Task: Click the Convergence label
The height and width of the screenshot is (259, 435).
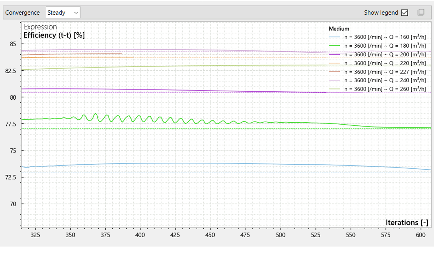Action: (22, 13)
